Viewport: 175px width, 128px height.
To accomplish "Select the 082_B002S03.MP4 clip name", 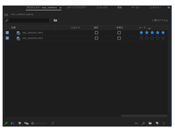I will (32, 38).
